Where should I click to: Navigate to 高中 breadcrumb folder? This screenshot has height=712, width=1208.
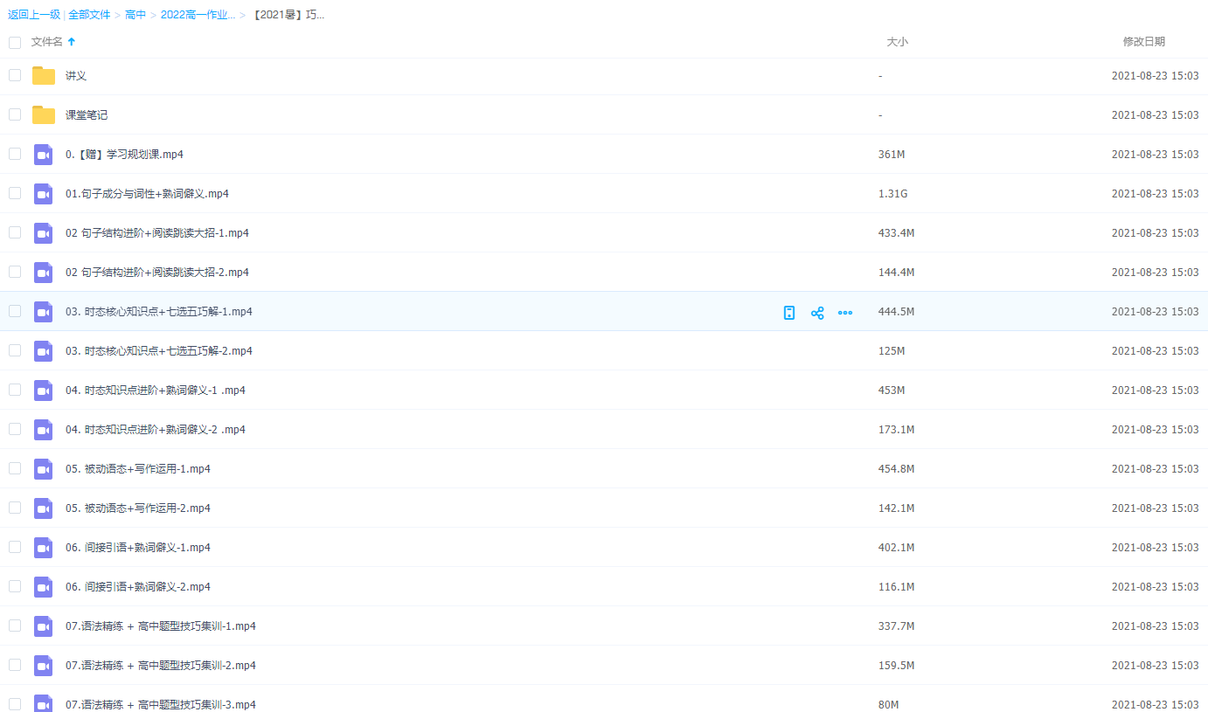[x=135, y=15]
